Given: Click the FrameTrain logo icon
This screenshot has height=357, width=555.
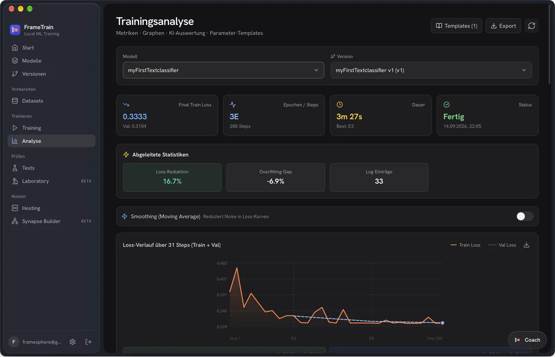Looking at the screenshot, I should (x=15, y=30).
